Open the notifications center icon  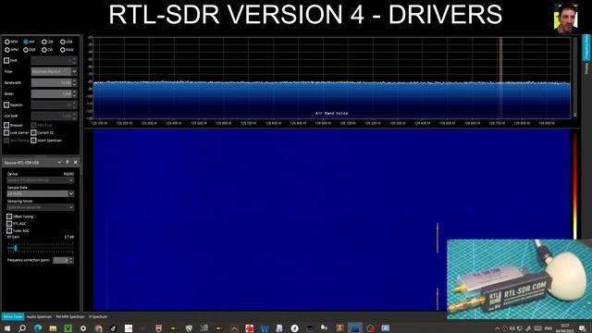(582, 328)
